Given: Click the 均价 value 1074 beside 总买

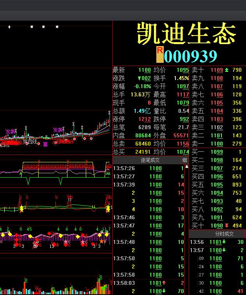Looking at the screenshot, I should tap(183, 152).
